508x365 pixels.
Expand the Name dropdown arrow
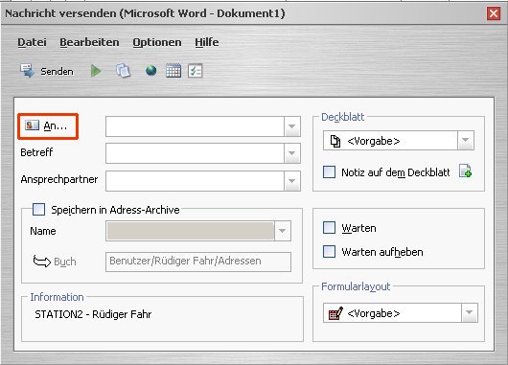point(282,231)
